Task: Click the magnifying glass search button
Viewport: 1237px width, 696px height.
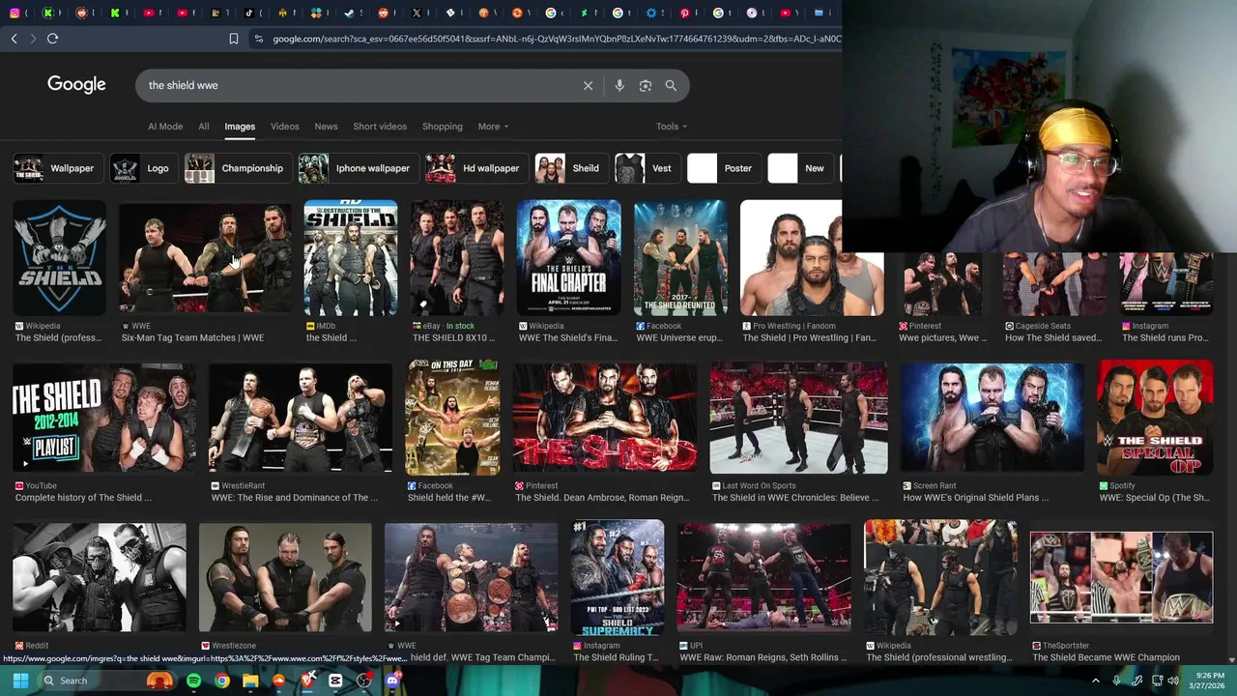Action: [x=671, y=85]
